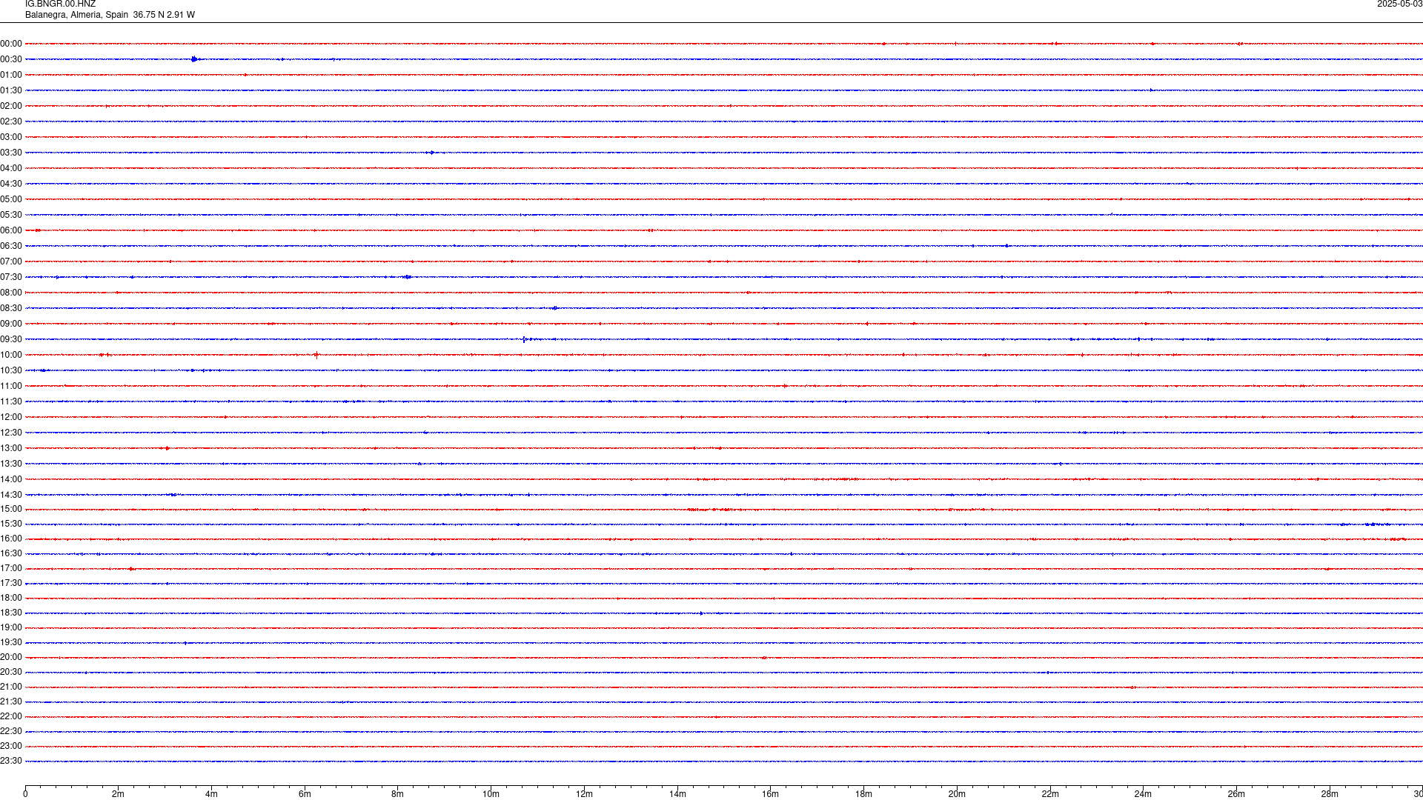Select the 00:00 time label
1423x800 pixels.
click(x=11, y=44)
